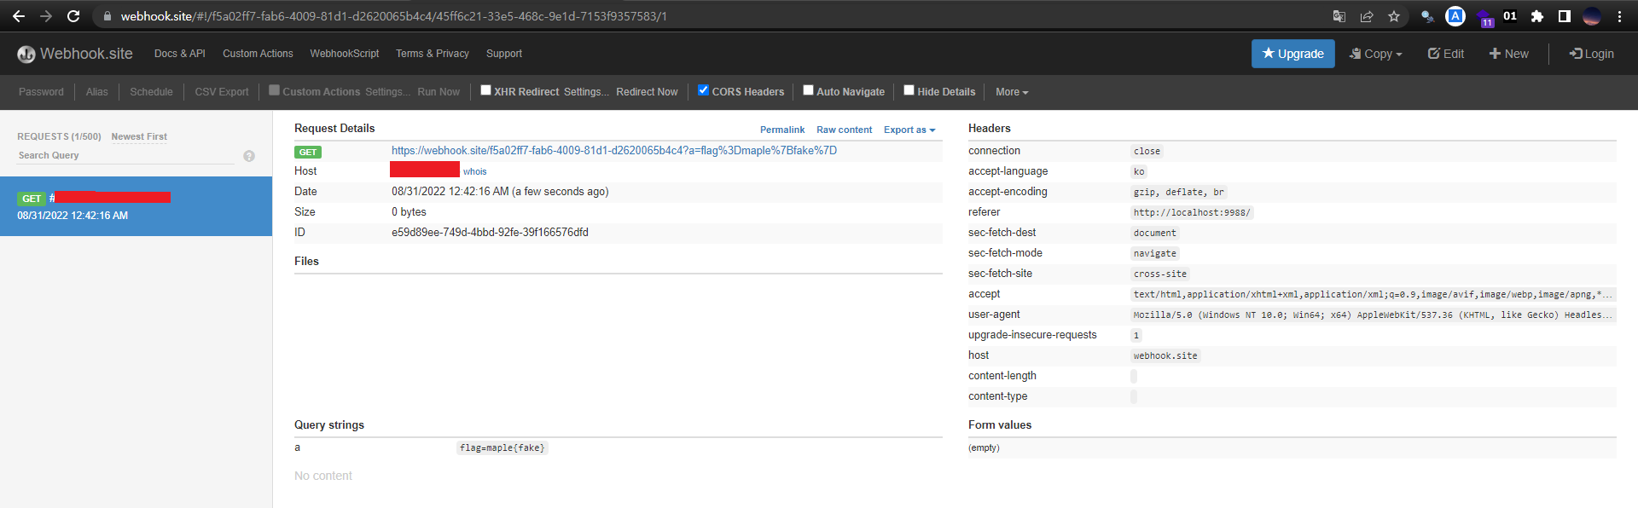Open Custom Actions Settings...

pyautogui.click(x=387, y=92)
